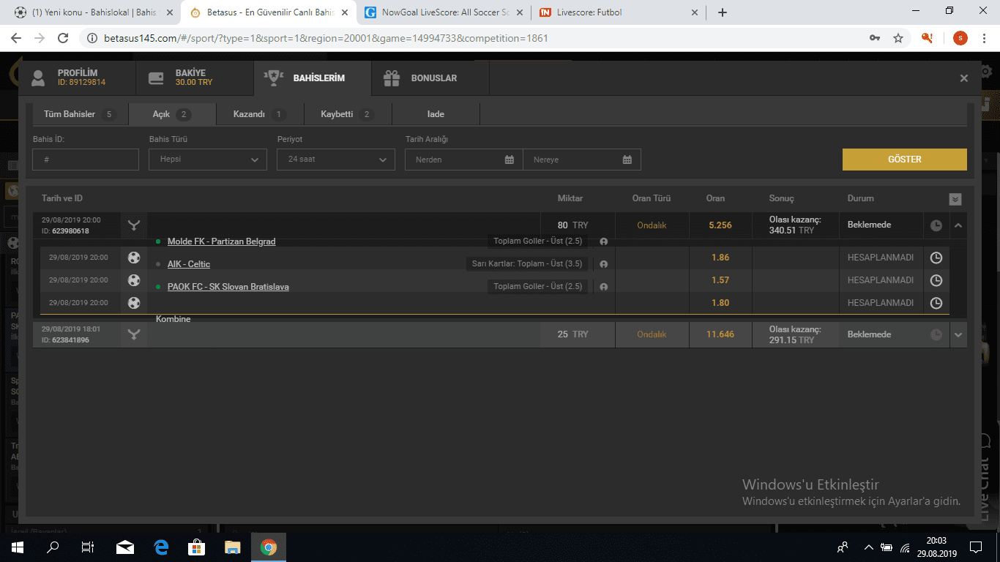Screen dimensions: 1000x562
Task: Click info icon beside PAOK Toplam Goller
Action: pos(603,287)
